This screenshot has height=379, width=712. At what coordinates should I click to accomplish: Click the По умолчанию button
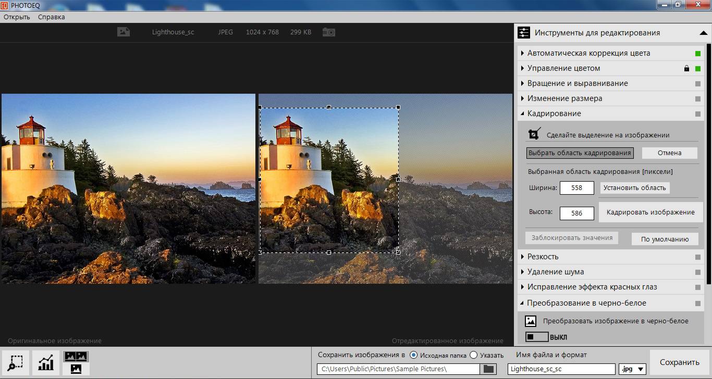point(665,239)
